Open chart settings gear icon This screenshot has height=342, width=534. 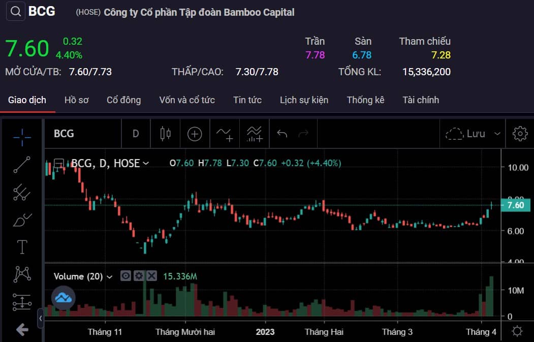pyautogui.click(x=520, y=134)
